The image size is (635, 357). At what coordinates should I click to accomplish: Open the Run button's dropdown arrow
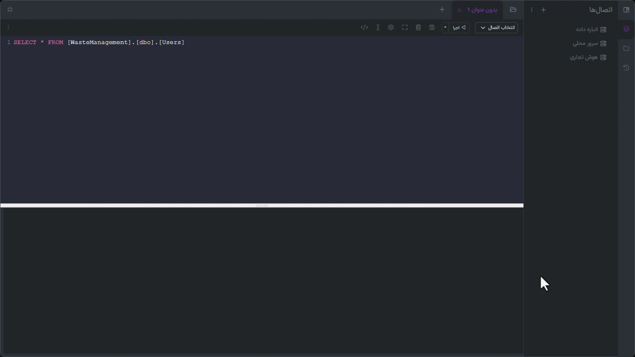coord(445,28)
